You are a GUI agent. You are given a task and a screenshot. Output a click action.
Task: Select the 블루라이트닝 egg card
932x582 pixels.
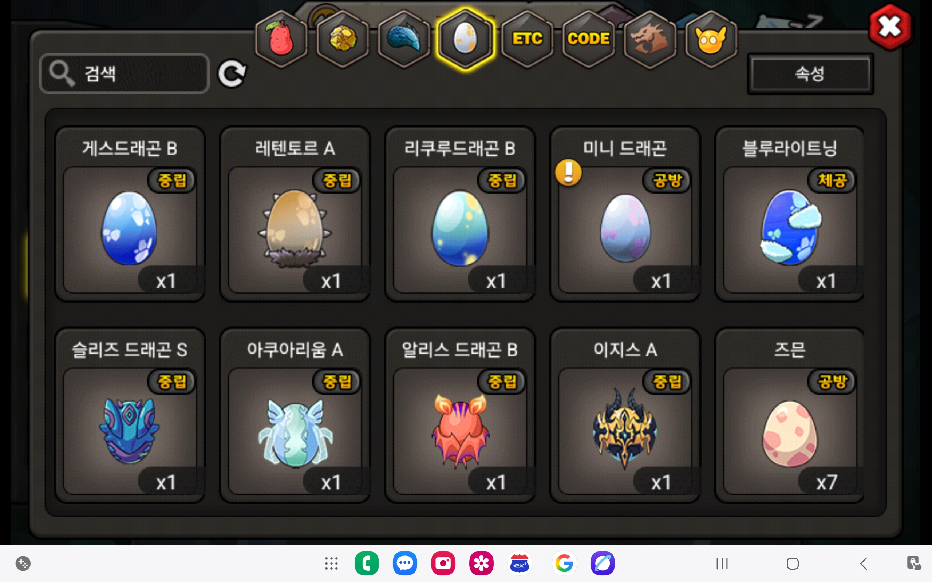[x=790, y=214]
